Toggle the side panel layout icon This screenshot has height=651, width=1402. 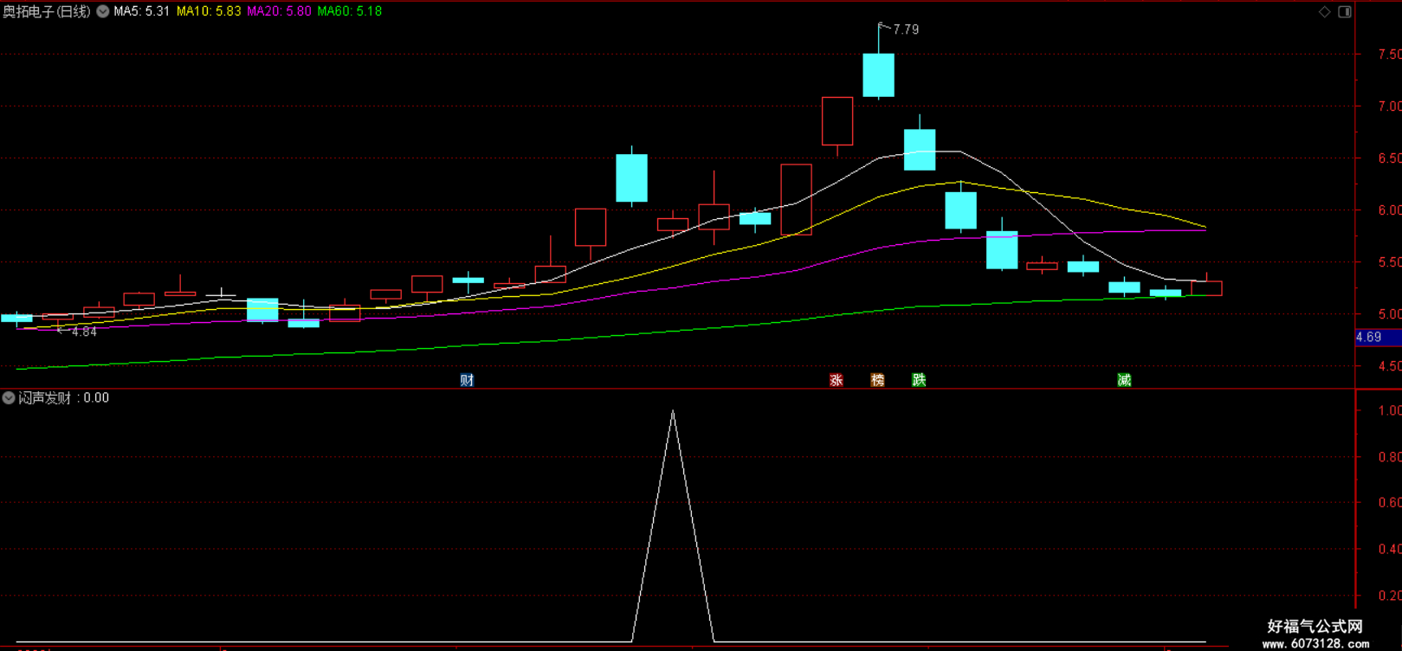pyautogui.click(x=1345, y=11)
